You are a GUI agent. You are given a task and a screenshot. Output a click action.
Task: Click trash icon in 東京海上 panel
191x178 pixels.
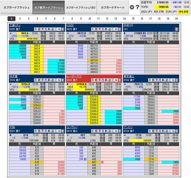pyautogui.click(x=176, y=80)
